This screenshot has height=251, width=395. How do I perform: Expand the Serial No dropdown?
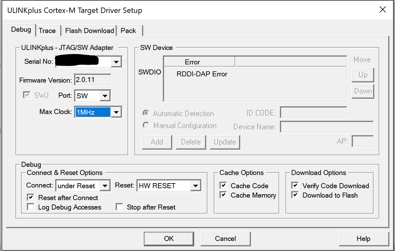[x=116, y=62]
